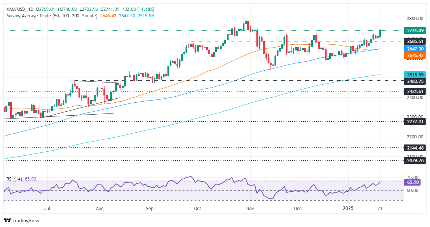Image resolution: width=430 pixels, height=227 pixels.
Task: Click the Oct label on time axis
Action: pos(197,209)
